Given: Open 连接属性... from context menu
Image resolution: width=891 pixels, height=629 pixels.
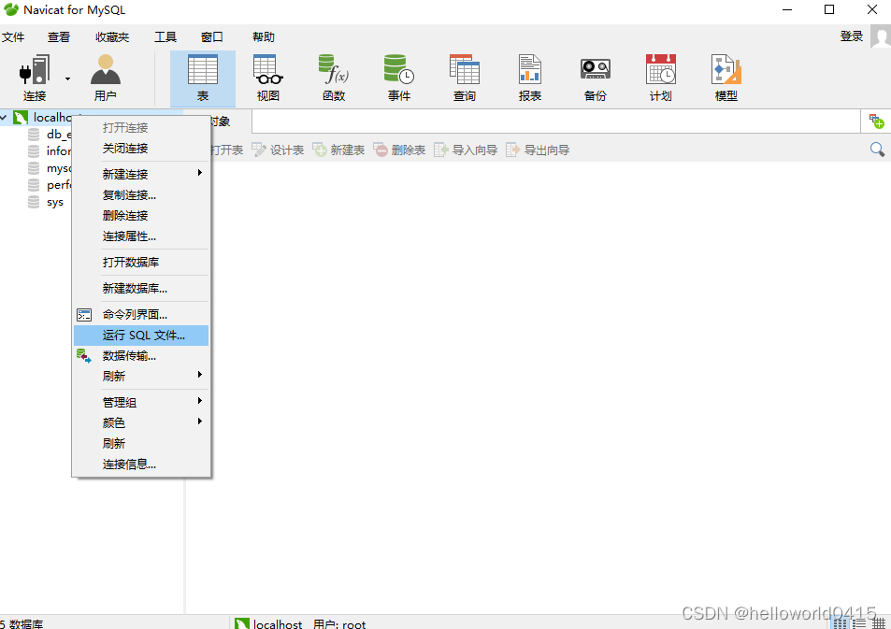Looking at the screenshot, I should click(141, 236).
